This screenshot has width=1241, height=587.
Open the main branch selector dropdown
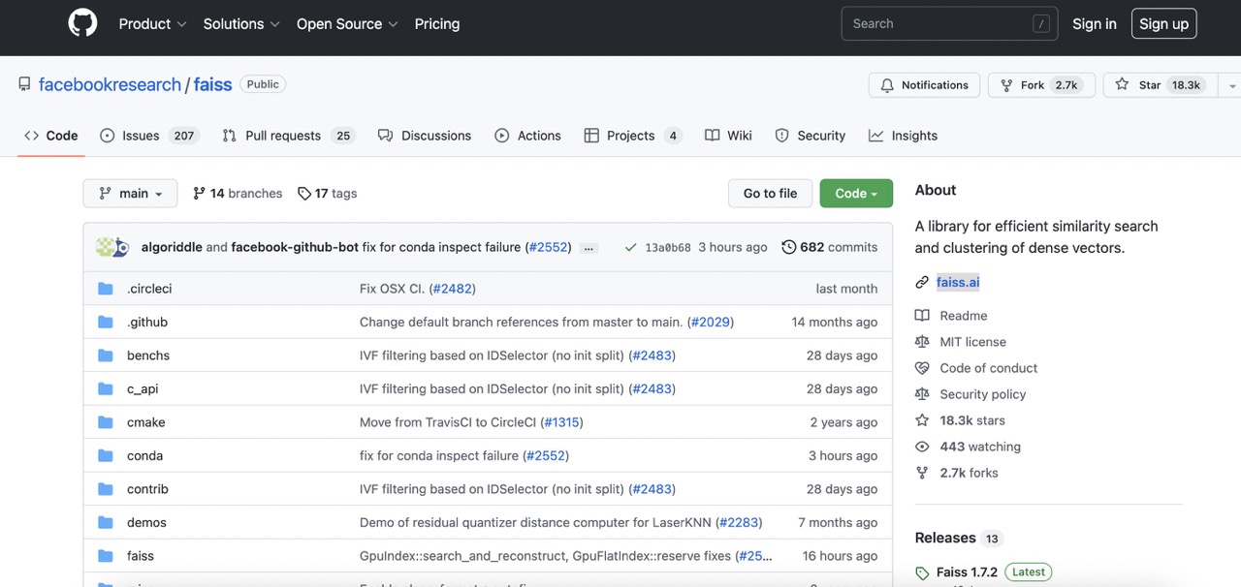pyautogui.click(x=130, y=194)
